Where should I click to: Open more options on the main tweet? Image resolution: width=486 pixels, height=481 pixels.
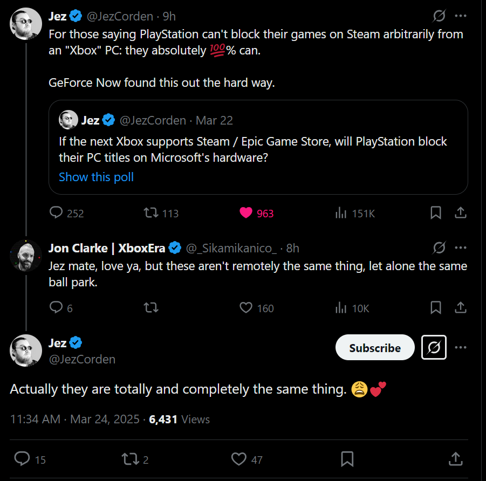(x=461, y=348)
